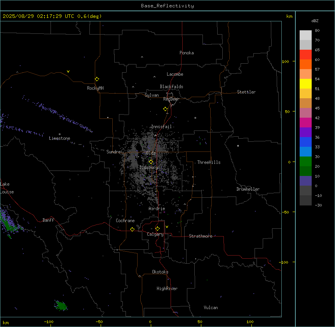Pick the orange 60-57 dBZ legend swatch

pos(305,64)
